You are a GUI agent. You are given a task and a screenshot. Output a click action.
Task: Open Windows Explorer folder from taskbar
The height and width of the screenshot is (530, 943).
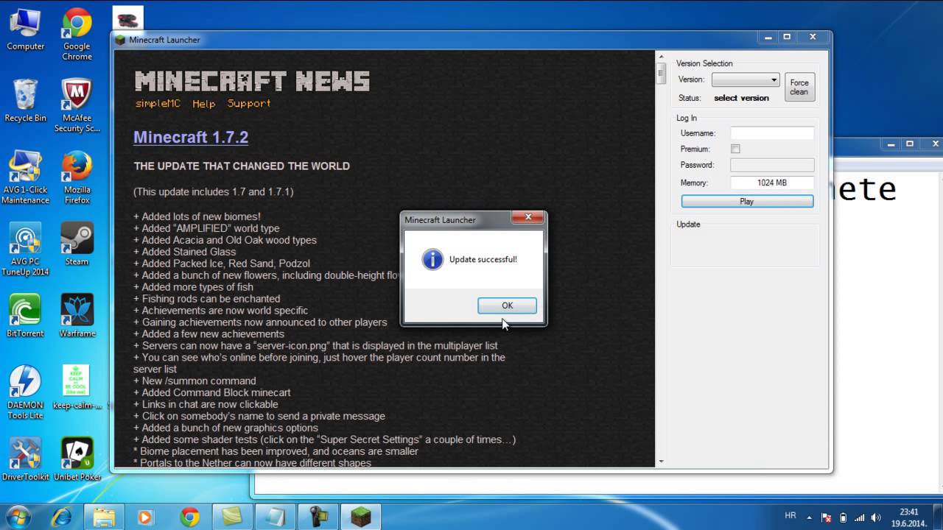(105, 517)
